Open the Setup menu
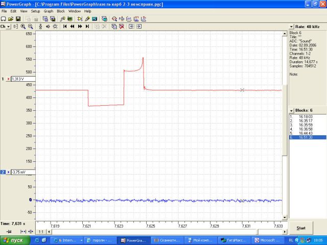The height and width of the screenshot is (245, 327). point(35,11)
